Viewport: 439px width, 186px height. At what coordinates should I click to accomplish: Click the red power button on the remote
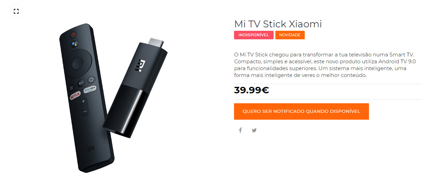[73, 35]
